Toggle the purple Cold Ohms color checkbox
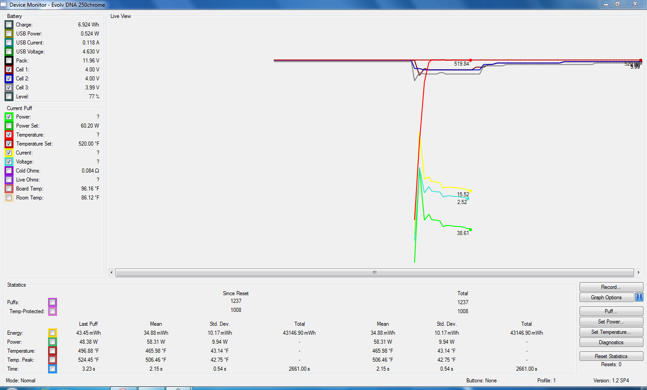 click(9, 171)
